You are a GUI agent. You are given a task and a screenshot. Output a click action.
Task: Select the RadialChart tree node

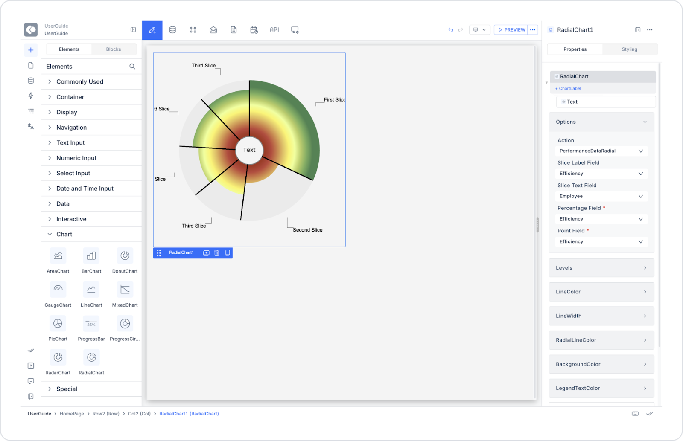tap(603, 77)
